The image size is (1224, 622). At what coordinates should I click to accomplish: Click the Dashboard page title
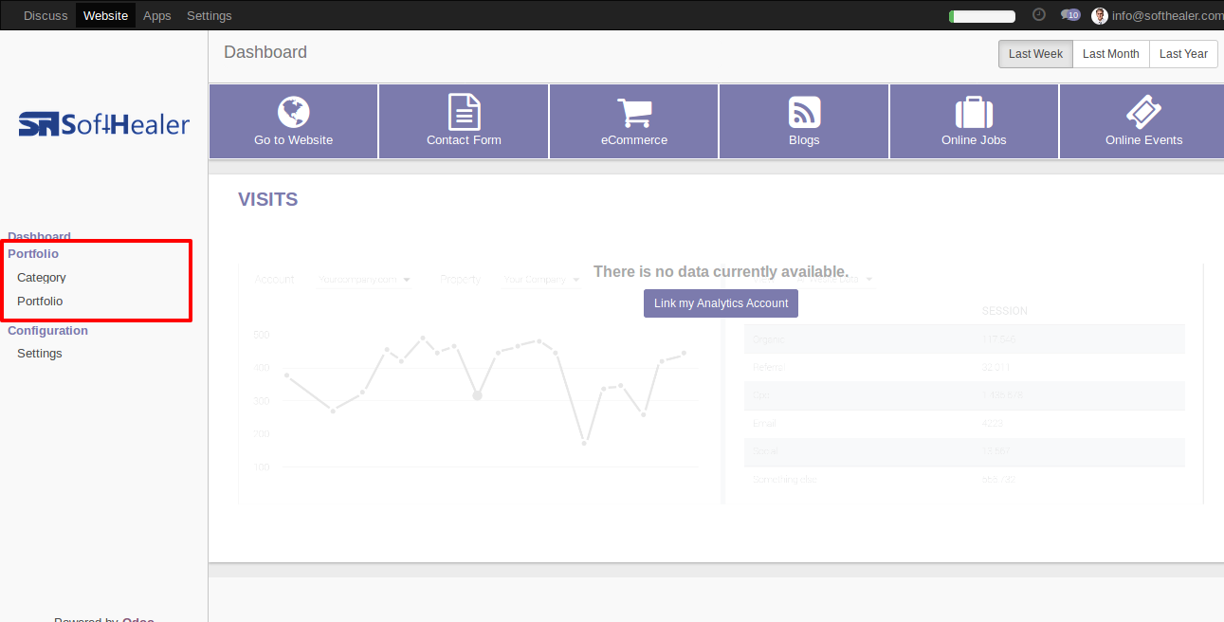pos(265,52)
